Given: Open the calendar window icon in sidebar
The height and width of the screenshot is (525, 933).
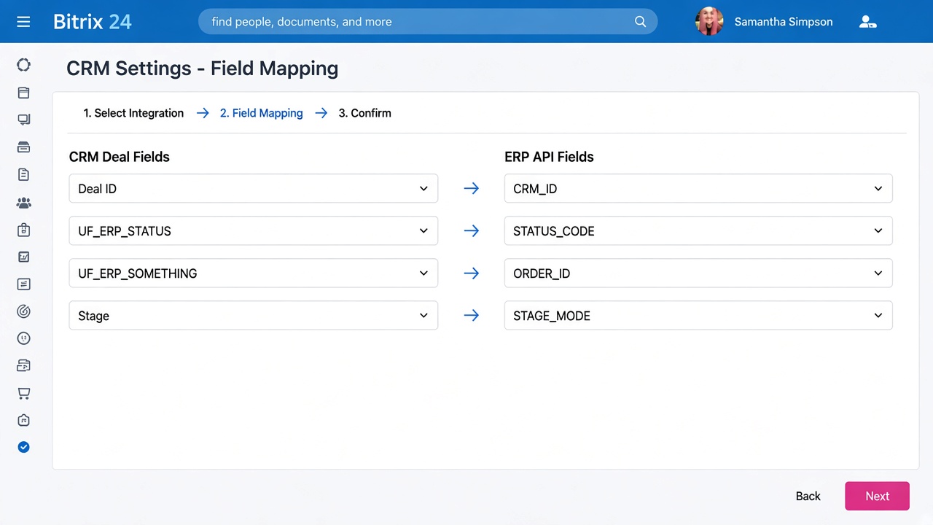Looking at the screenshot, I should point(23,93).
